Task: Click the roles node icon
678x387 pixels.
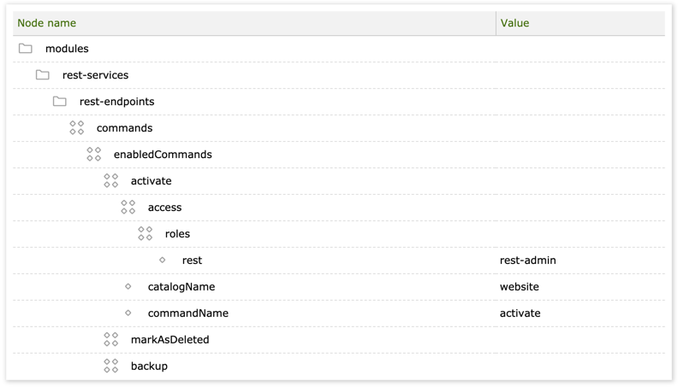Action: [x=146, y=234]
